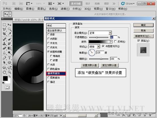The image size is (157, 118).
Task: Click the 确定 OK button
Action: tap(143, 25)
